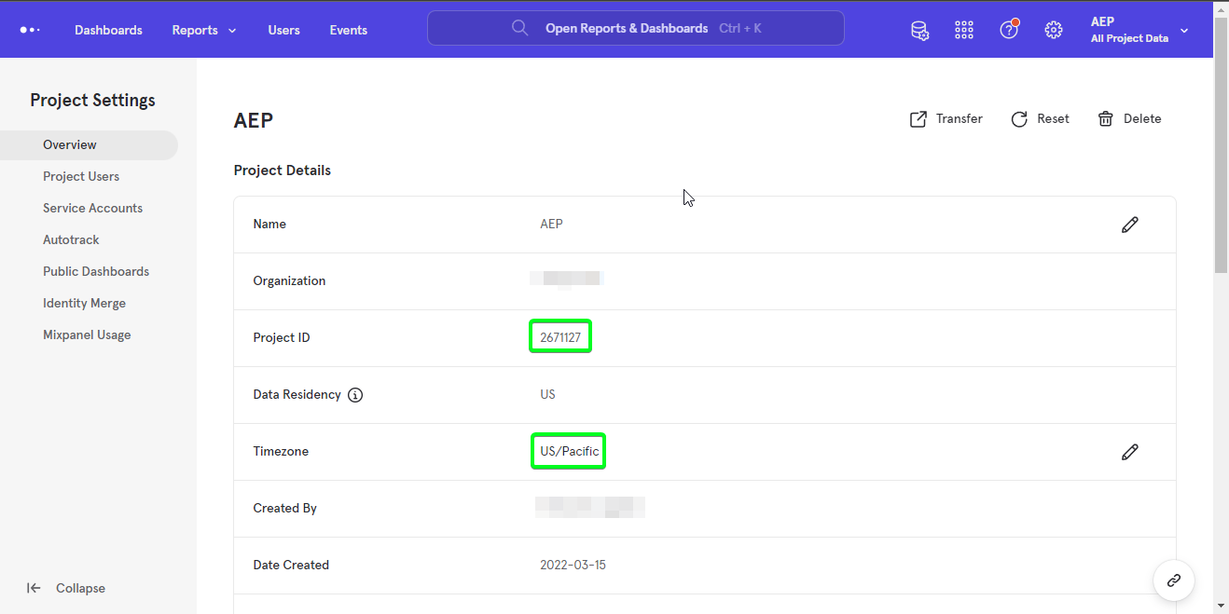1229x614 pixels.
Task: Click the Delete trash icon
Action: tap(1106, 119)
